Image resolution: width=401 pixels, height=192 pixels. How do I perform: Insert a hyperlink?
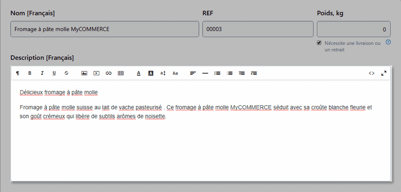tap(109, 73)
